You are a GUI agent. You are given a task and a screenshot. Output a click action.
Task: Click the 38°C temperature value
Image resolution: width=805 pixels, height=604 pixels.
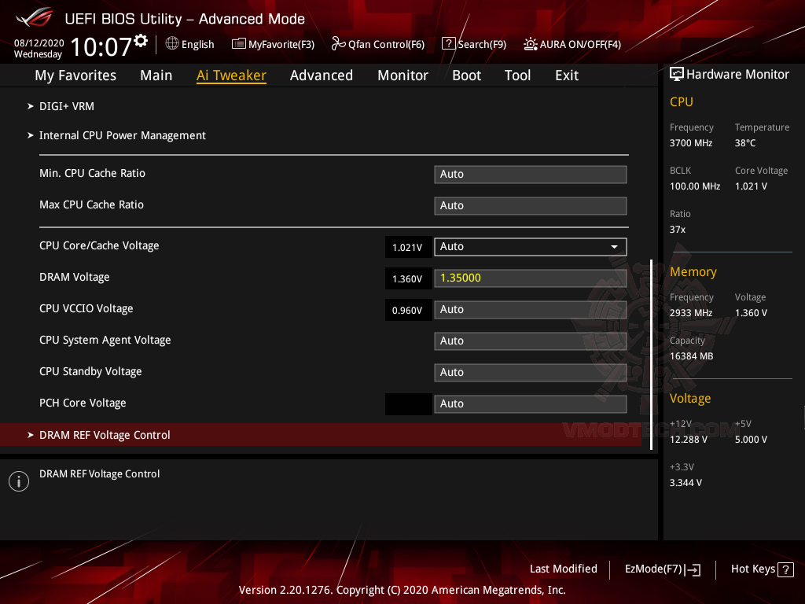pyautogui.click(x=745, y=143)
